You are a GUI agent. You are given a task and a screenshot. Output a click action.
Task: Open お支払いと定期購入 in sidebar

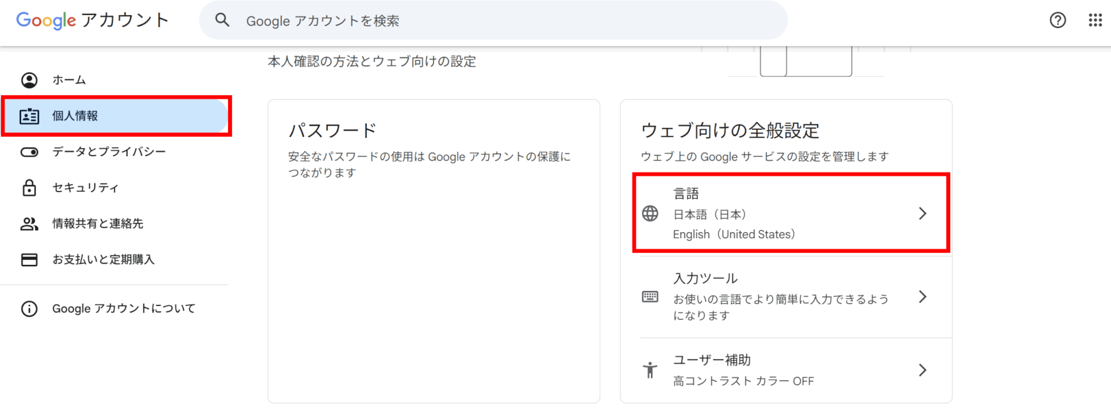click(x=104, y=260)
